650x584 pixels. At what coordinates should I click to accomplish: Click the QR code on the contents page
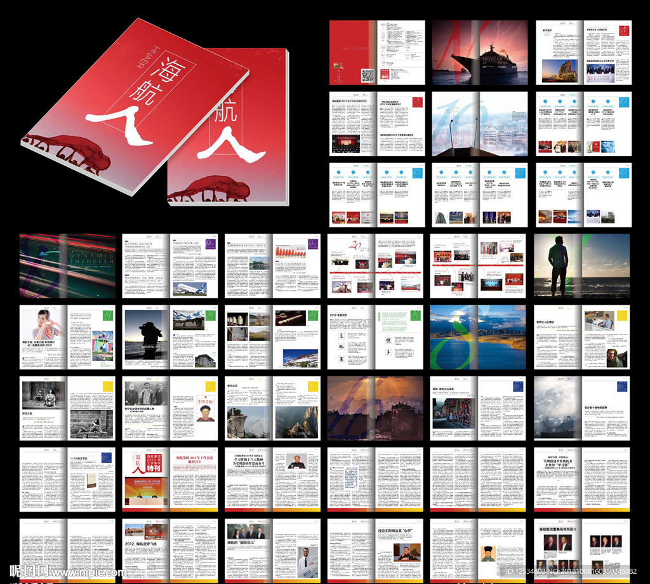coord(368,76)
